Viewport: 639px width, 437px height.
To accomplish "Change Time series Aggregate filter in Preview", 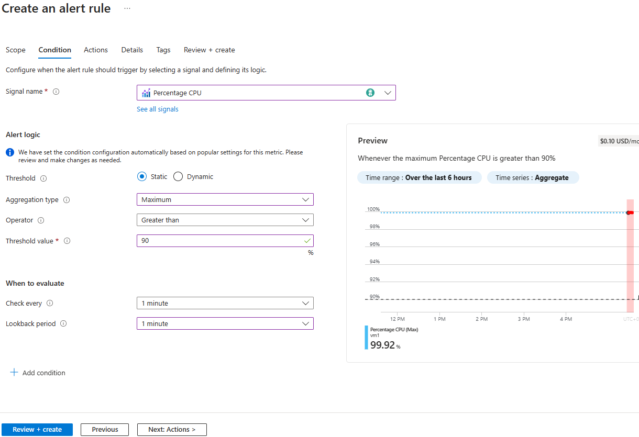I will click(533, 177).
